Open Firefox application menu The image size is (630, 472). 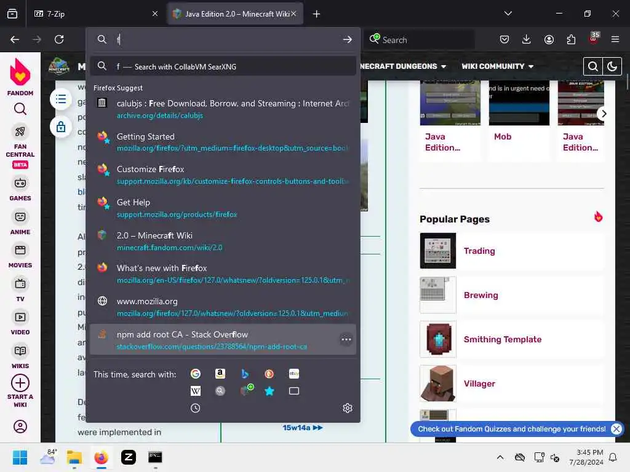coord(615,39)
